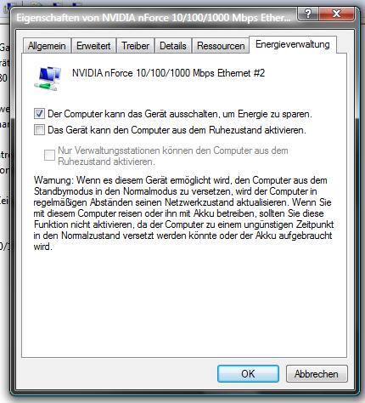
Task: Enable power saving device shutdown checkbox
Action: 39,114
